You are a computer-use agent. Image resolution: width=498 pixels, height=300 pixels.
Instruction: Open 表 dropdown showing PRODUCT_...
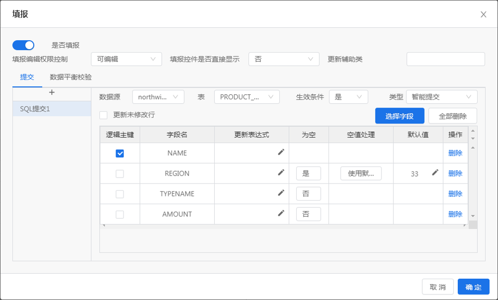click(x=247, y=97)
